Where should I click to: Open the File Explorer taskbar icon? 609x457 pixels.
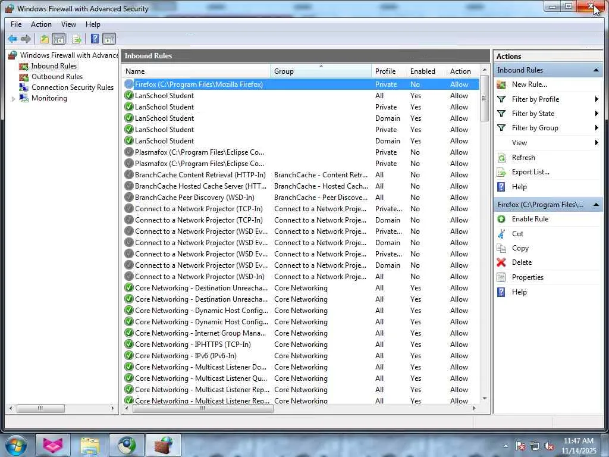coord(90,445)
